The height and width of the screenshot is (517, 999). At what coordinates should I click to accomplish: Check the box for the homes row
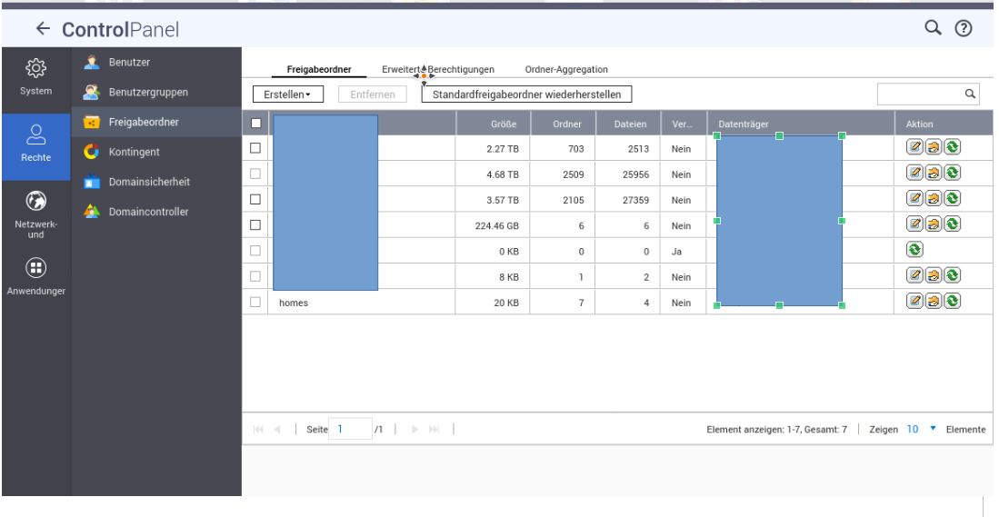click(255, 302)
